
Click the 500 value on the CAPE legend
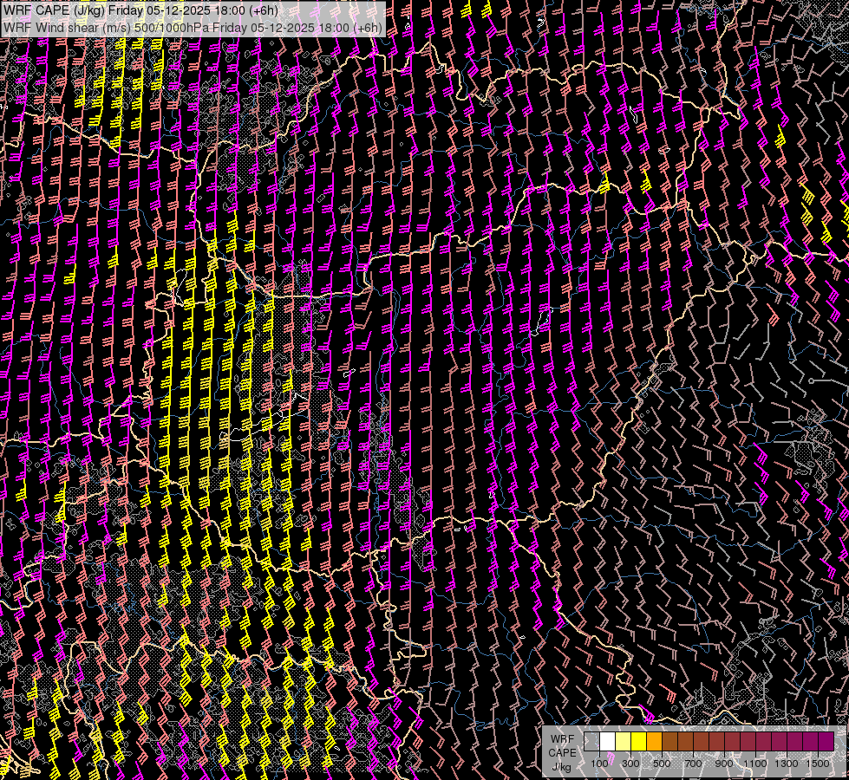point(662,764)
